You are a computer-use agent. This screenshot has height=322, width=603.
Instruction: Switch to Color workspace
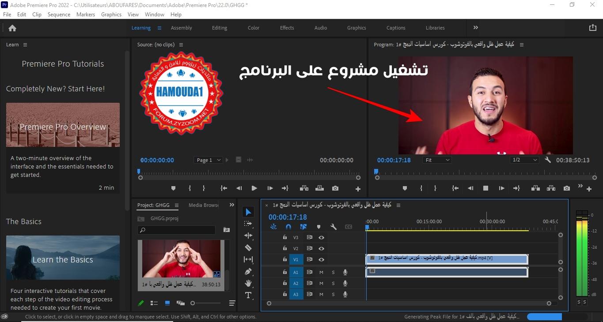coord(254,28)
